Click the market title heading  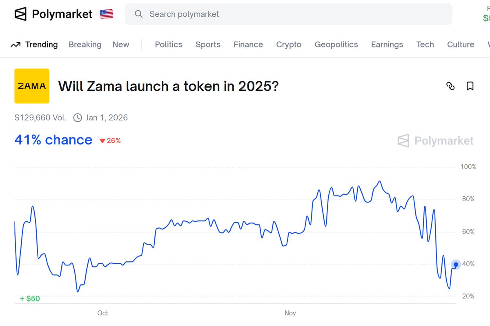pyautogui.click(x=168, y=86)
